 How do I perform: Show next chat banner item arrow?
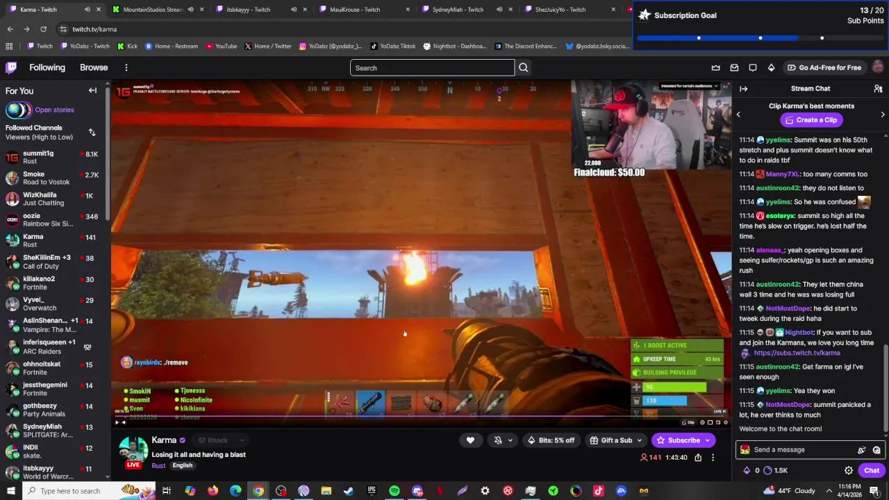(x=883, y=115)
